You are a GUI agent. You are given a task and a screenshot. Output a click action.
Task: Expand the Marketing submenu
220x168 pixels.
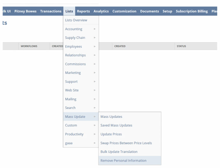tap(81, 73)
